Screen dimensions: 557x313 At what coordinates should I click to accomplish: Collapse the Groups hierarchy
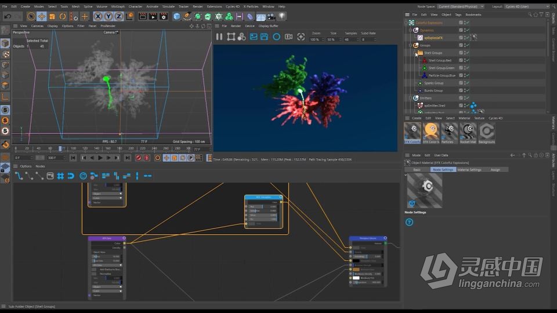411,45
